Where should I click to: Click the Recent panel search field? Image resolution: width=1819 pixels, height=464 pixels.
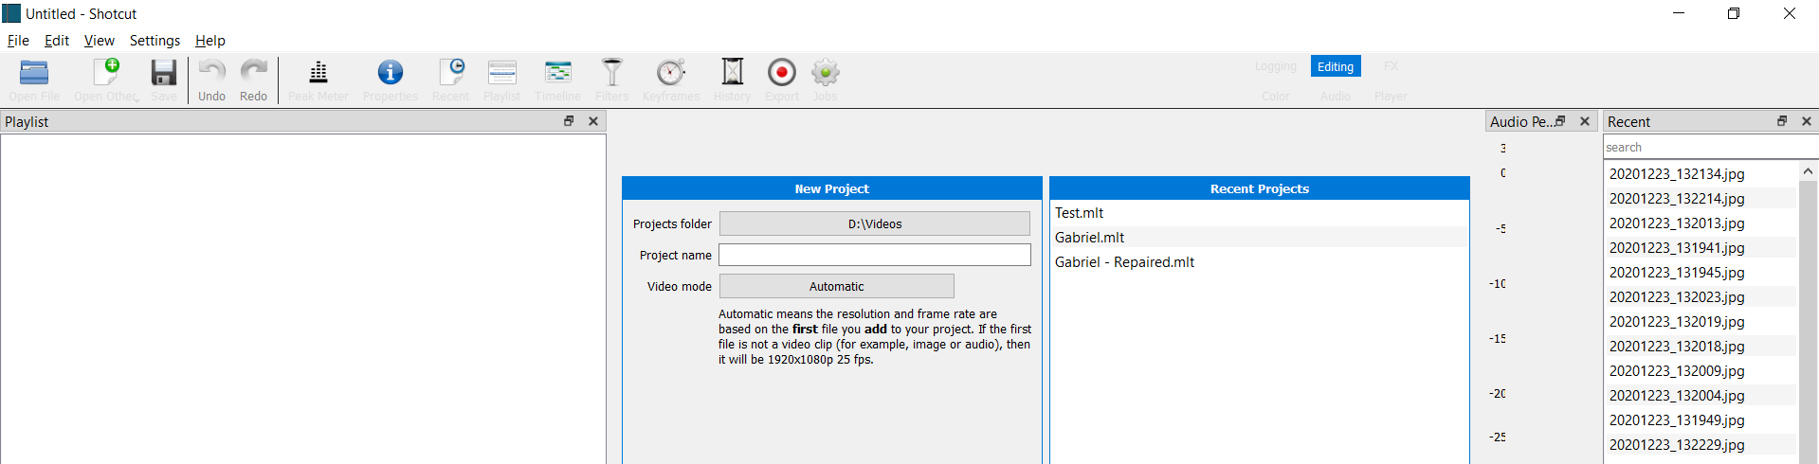click(1710, 148)
